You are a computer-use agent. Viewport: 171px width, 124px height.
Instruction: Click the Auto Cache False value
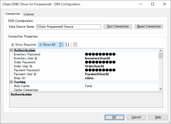pyautogui.click(x=89, y=86)
